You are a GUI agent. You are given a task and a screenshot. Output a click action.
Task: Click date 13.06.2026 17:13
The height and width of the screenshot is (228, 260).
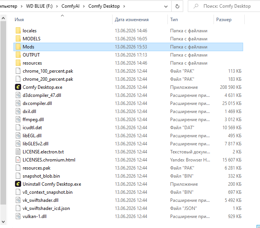[x=131, y=55]
